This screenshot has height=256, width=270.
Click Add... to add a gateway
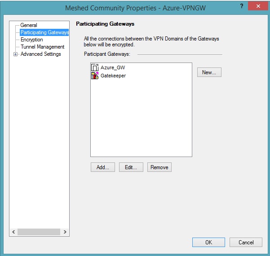click(103, 167)
